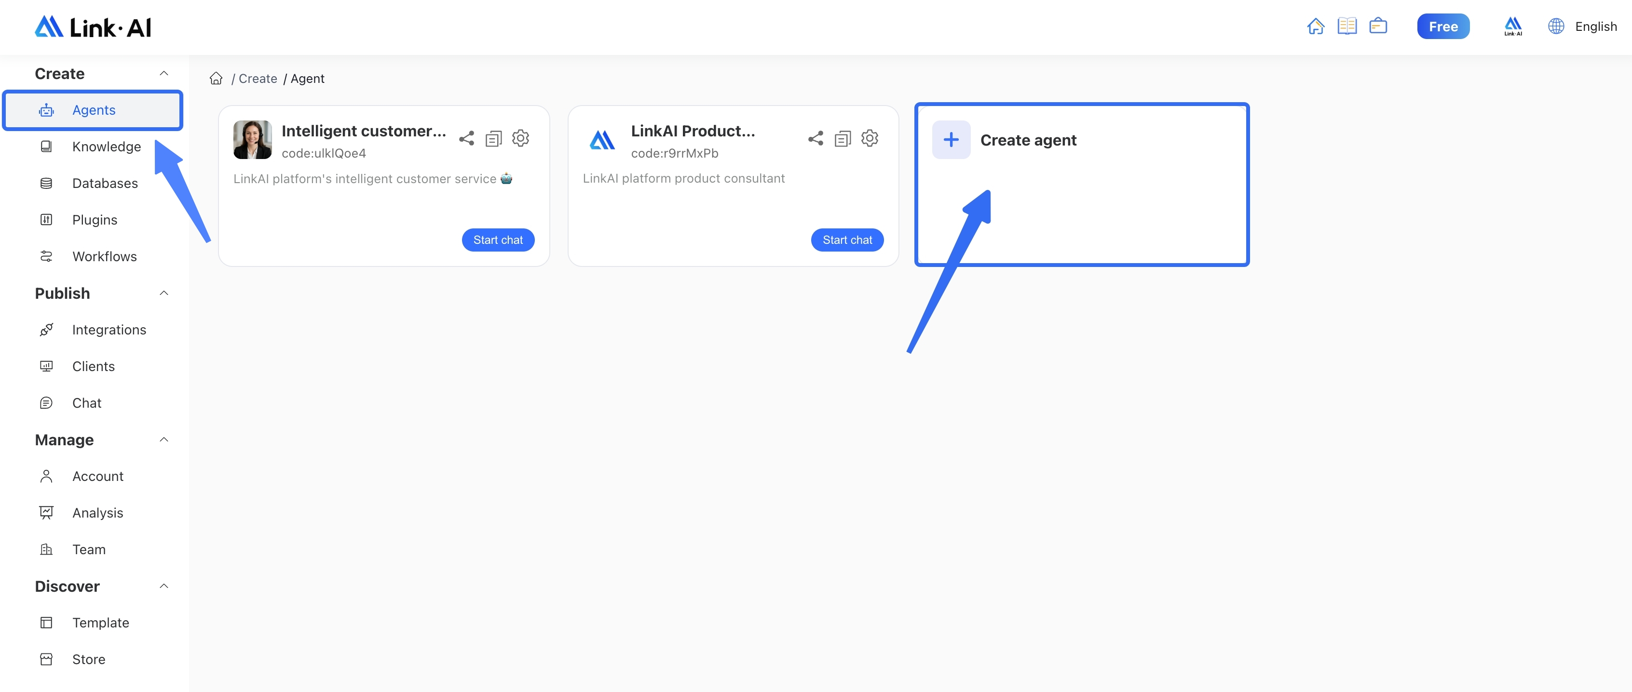The width and height of the screenshot is (1632, 692).
Task: Click the globe language icon
Action: coord(1556,27)
